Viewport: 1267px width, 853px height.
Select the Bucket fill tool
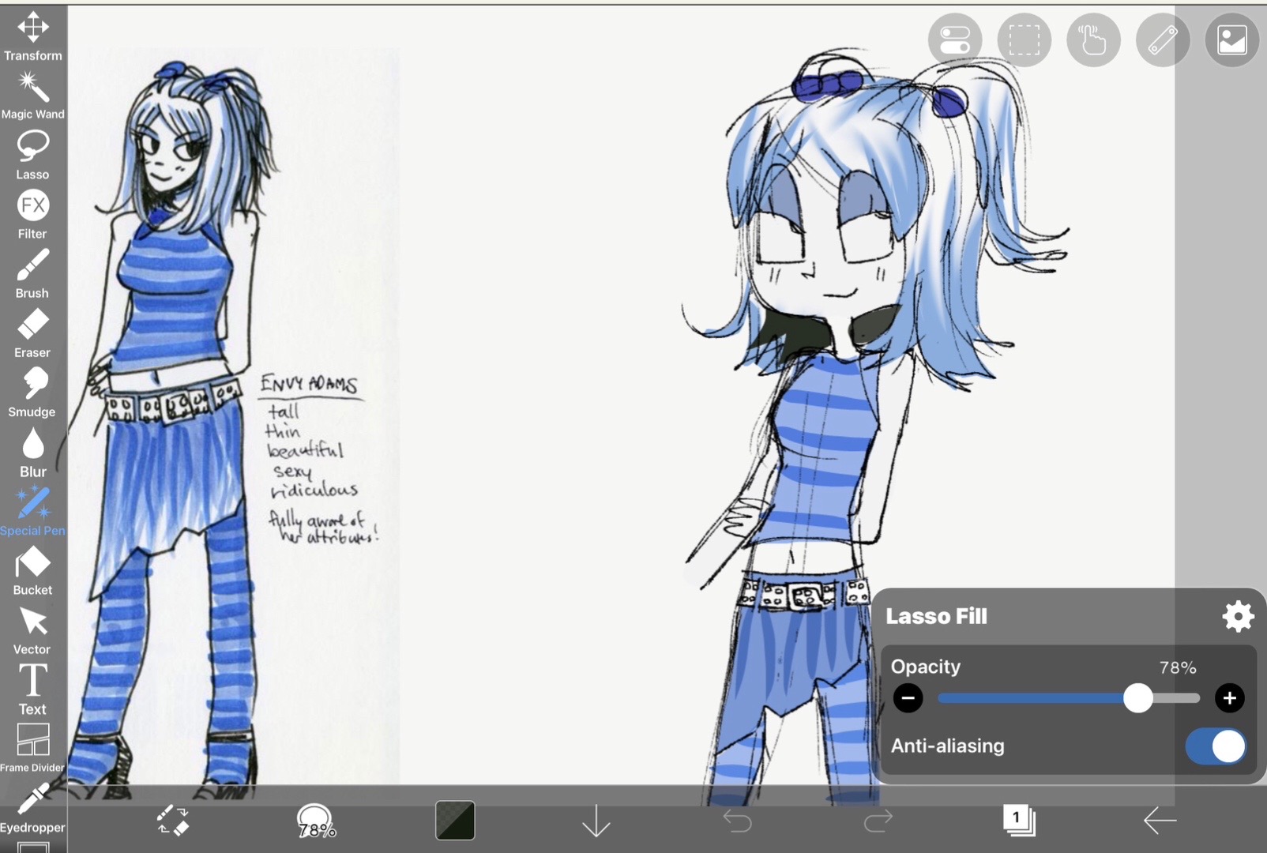[32, 570]
